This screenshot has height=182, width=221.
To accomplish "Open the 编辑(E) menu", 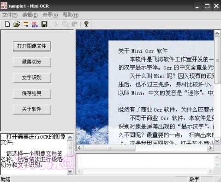I will (30, 15).
